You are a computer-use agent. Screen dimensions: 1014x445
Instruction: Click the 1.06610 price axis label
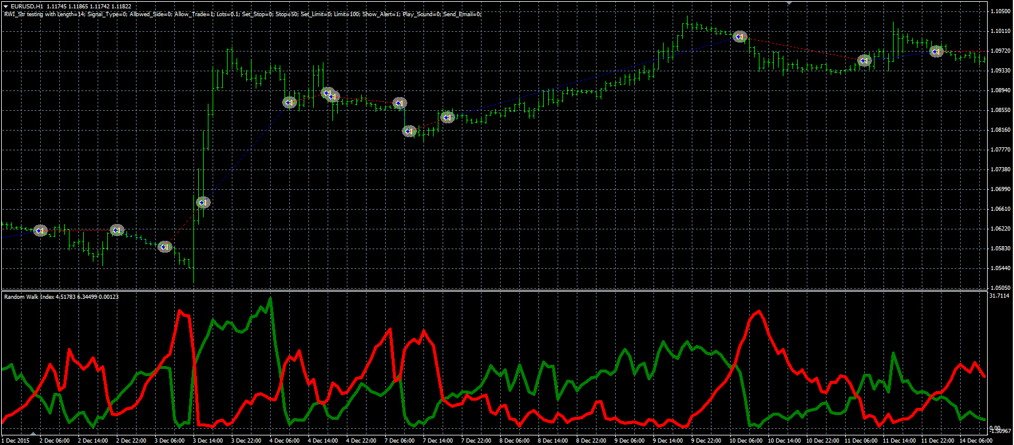1000,209
